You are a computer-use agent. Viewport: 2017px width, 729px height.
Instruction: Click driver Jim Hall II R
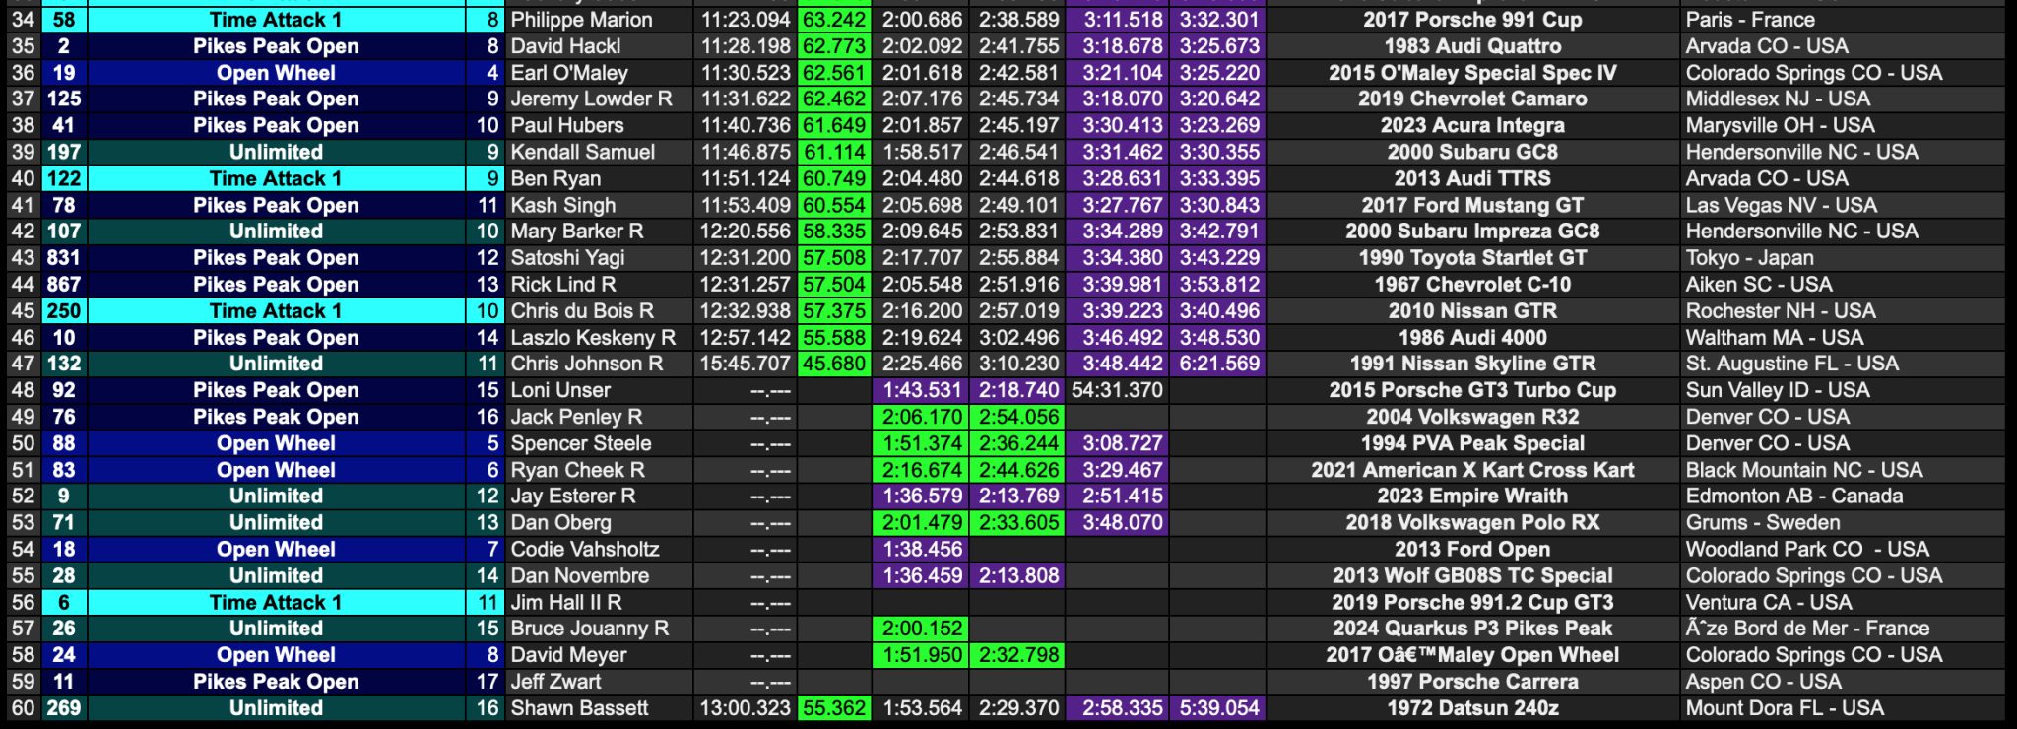(x=565, y=602)
